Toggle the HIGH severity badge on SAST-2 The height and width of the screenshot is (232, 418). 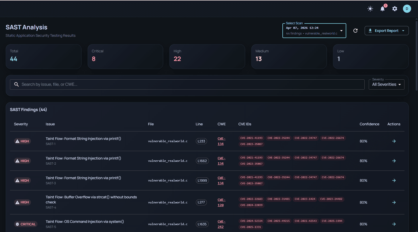pyautogui.click(x=22, y=161)
